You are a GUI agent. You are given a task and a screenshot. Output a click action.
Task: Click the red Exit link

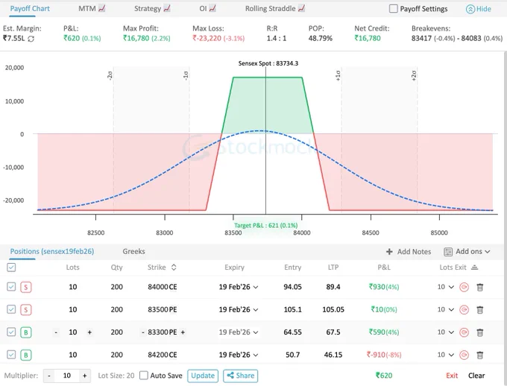pos(452,376)
